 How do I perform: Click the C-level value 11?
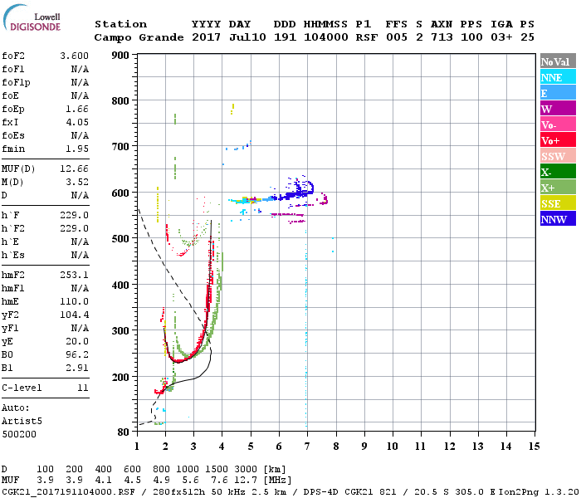(x=83, y=388)
